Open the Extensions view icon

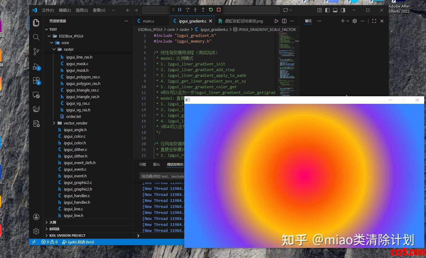click(x=36, y=81)
